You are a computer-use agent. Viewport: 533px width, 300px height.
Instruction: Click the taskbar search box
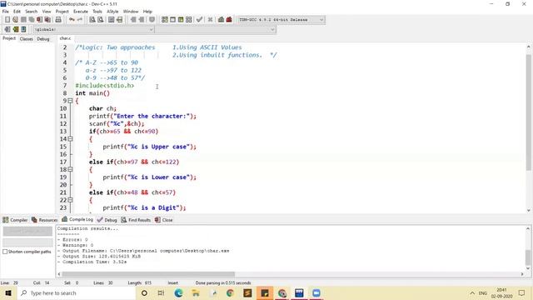[77, 292]
